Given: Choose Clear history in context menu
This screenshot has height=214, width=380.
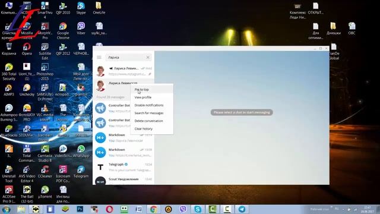Looking at the screenshot, I should pyautogui.click(x=152, y=128).
